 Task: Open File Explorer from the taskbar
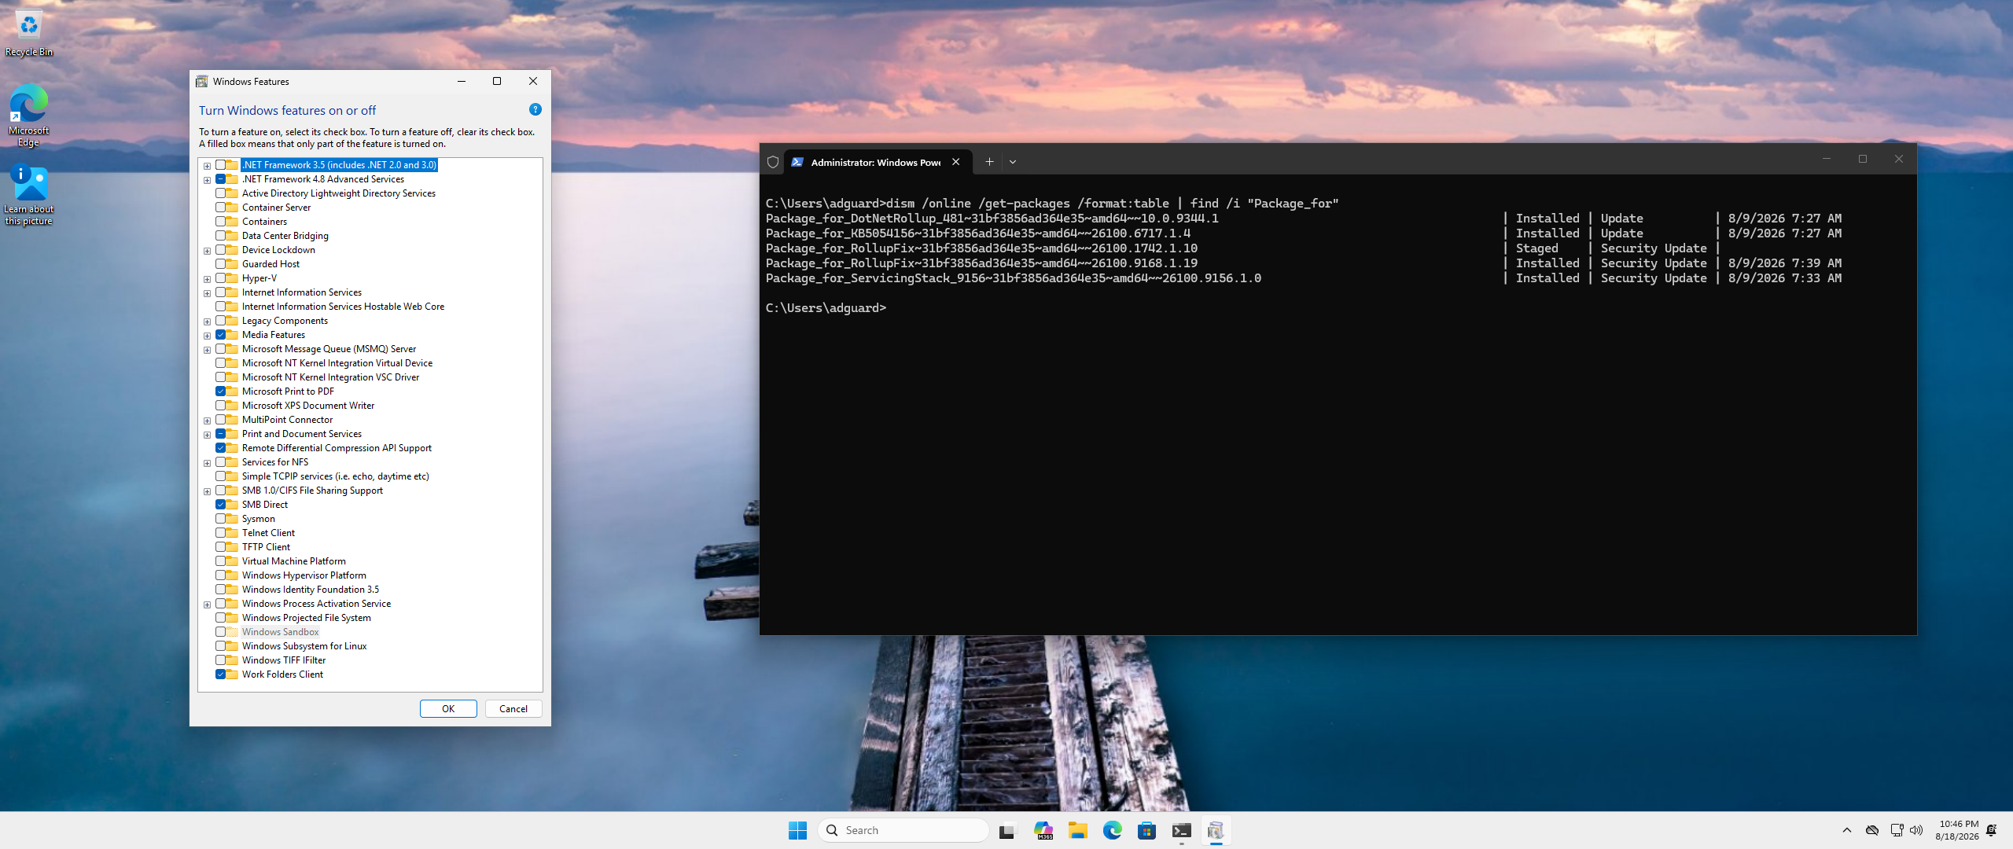click(1078, 830)
